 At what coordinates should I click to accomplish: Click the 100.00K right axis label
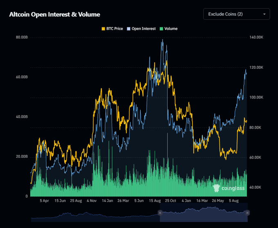256,97
